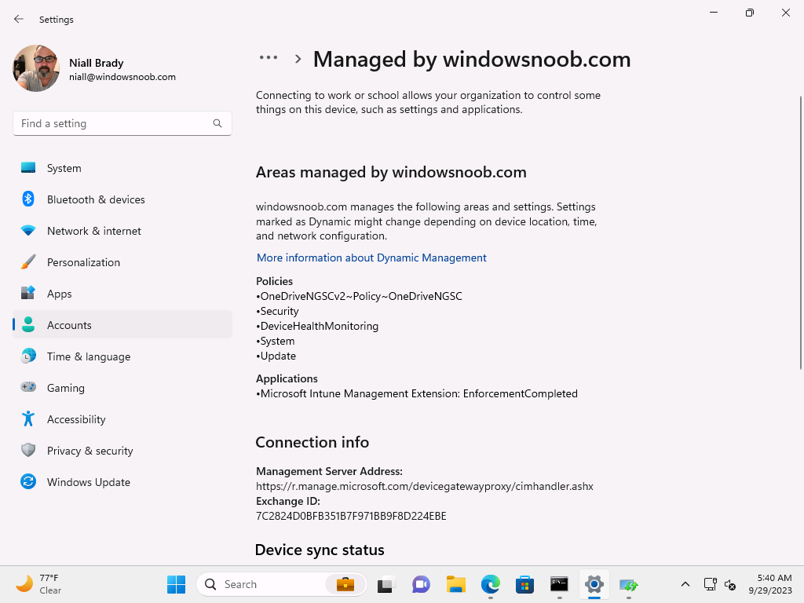The width and height of the screenshot is (804, 603).
Task: Select Network & internet category
Action: point(122,231)
